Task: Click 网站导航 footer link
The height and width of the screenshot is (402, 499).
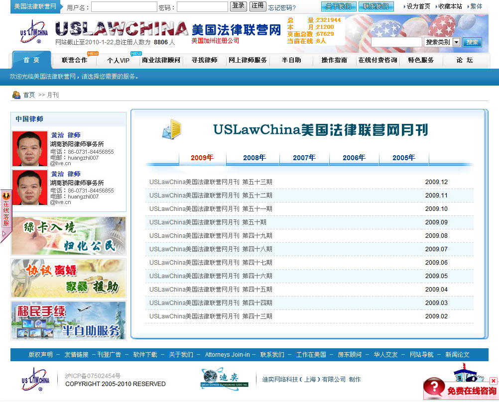Action: 421,355
